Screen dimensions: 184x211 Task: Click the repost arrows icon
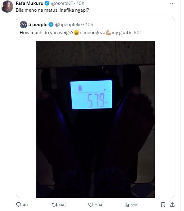pos(55,205)
